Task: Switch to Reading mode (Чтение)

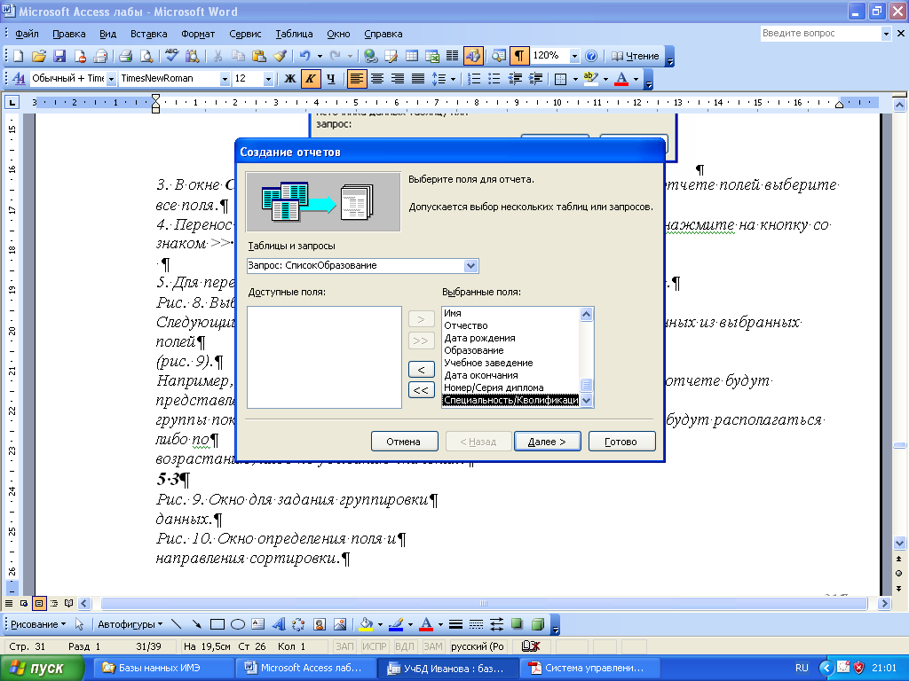Action: tap(636, 56)
